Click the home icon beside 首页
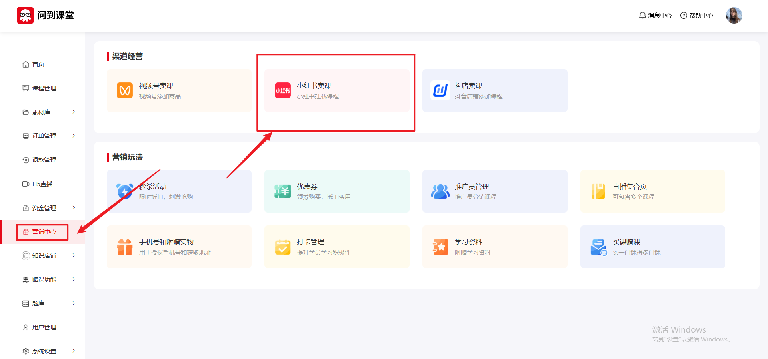 (26, 64)
